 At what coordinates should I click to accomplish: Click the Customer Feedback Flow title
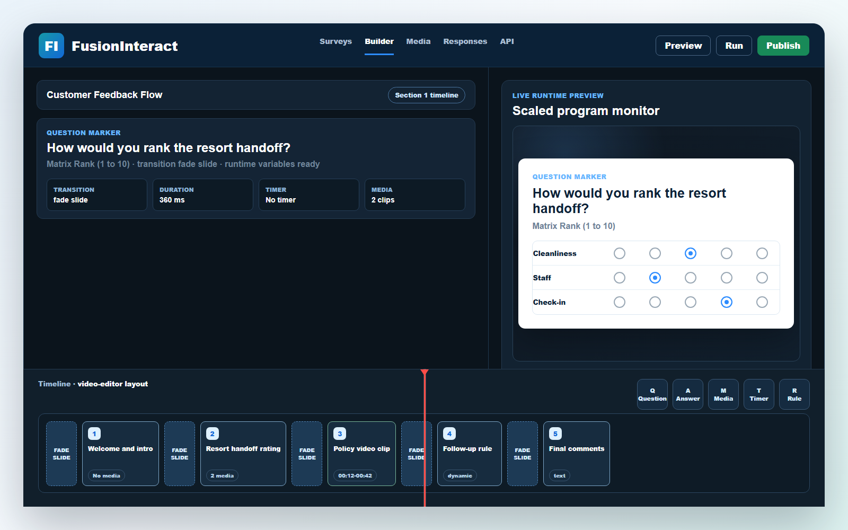click(104, 95)
